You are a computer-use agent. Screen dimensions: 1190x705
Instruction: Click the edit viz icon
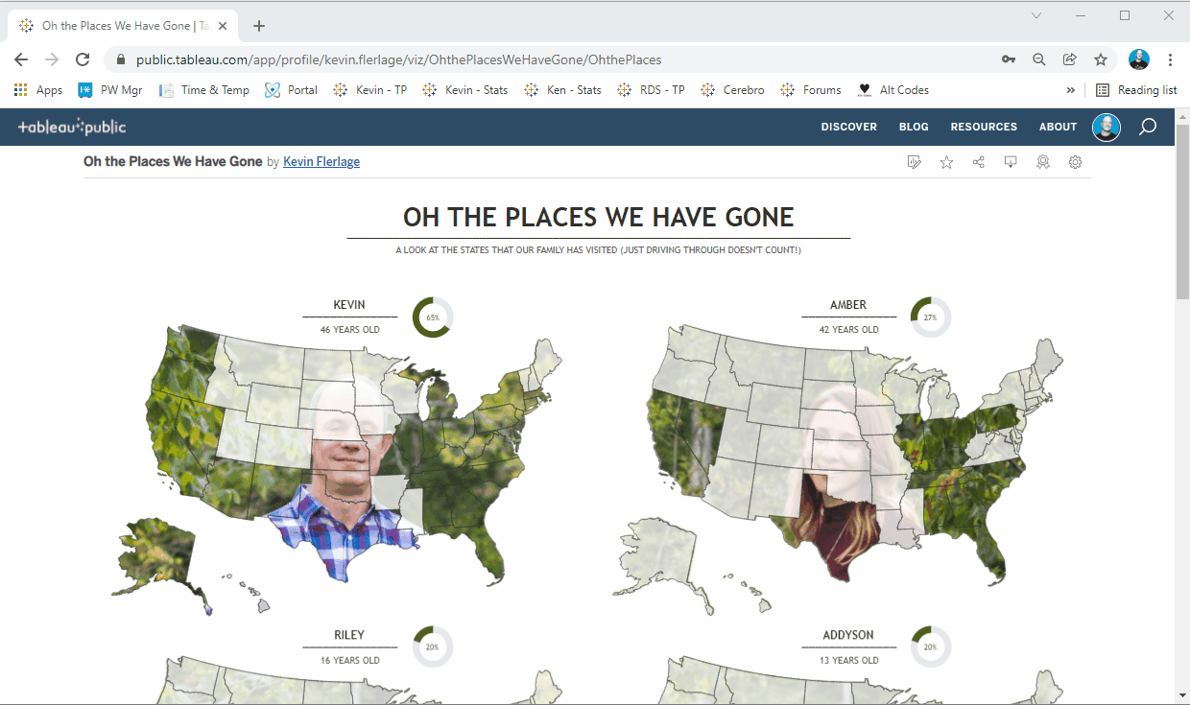coord(915,162)
